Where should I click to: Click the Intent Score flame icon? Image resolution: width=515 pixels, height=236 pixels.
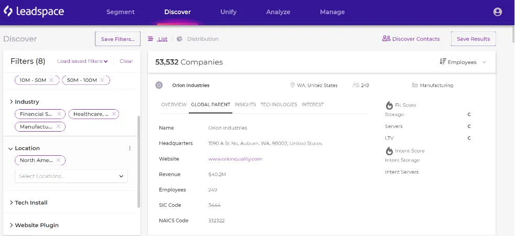(389, 151)
